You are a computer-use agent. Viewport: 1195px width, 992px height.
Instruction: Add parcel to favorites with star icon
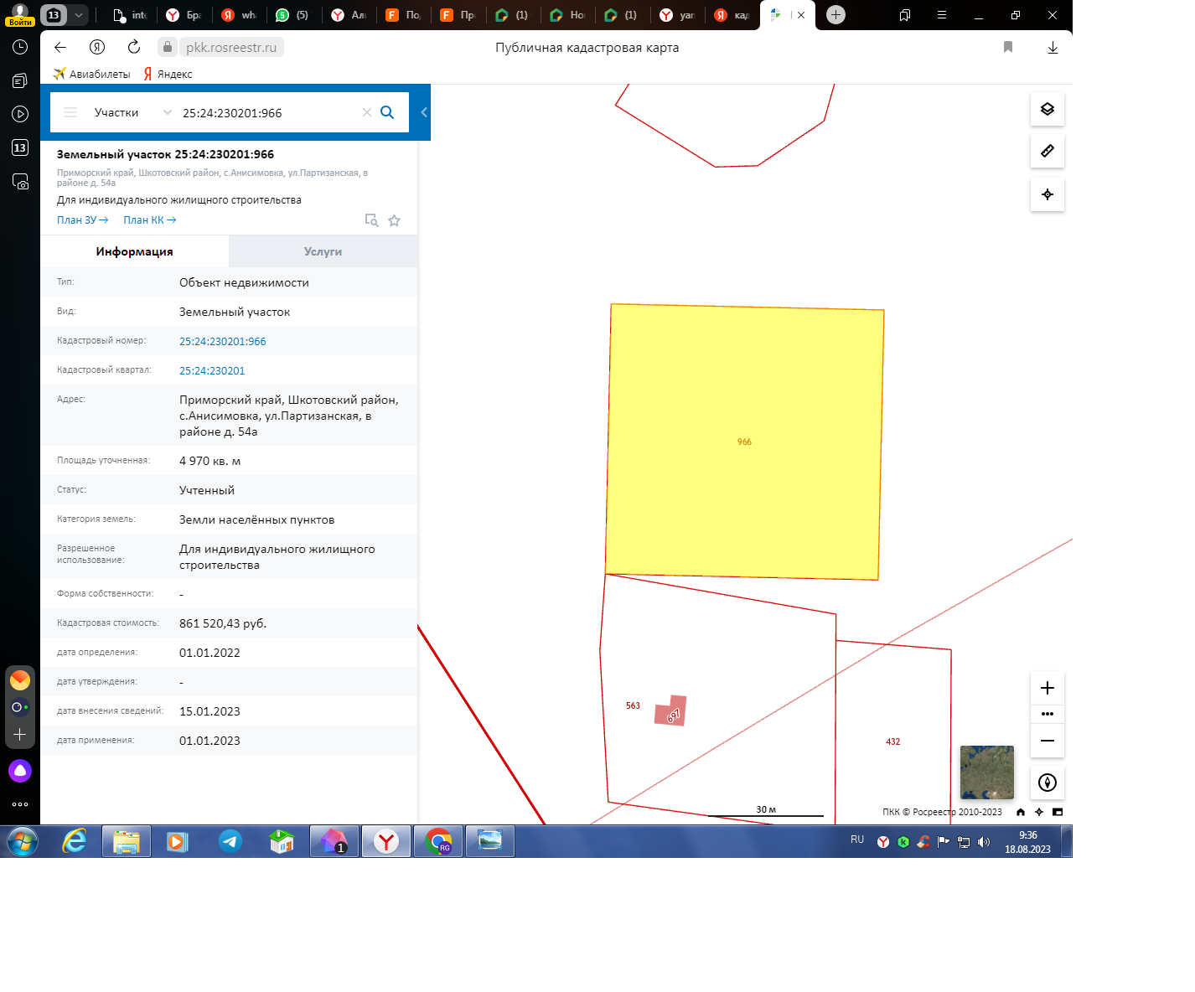[x=394, y=220]
